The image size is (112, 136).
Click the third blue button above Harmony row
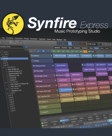click(48, 51)
